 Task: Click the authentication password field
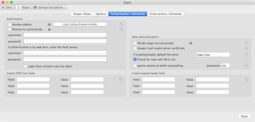pos(65,41)
